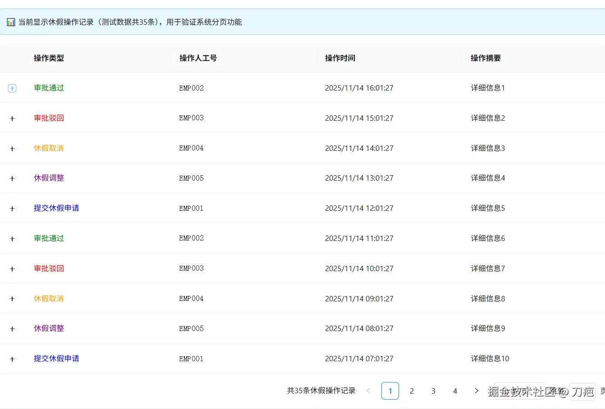Jump to page 2

point(412,391)
